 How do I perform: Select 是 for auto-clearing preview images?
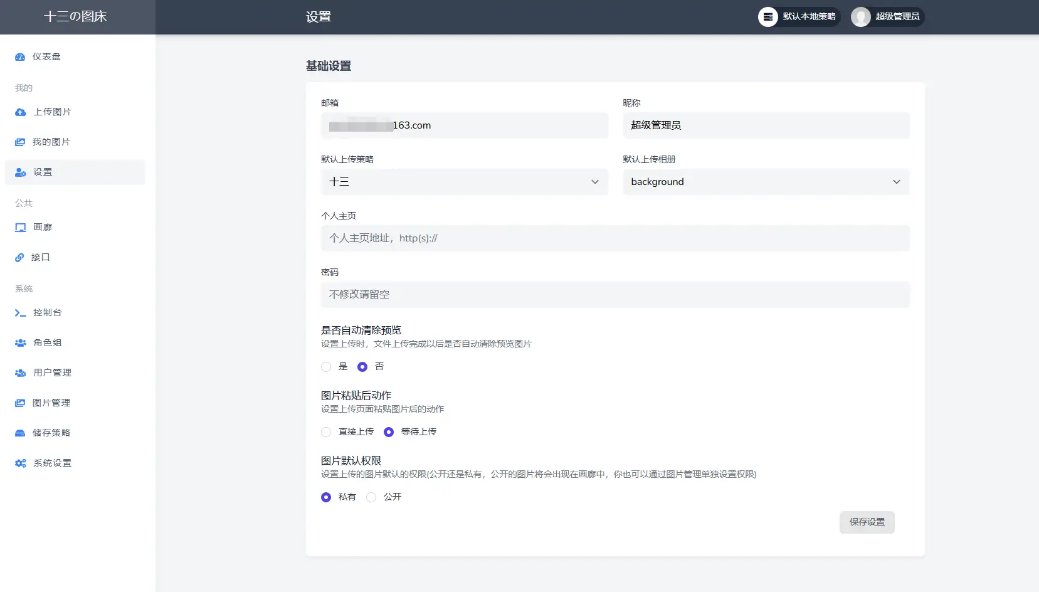coord(326,367)
